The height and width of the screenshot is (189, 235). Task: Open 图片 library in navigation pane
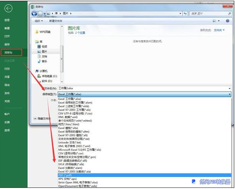42,51
